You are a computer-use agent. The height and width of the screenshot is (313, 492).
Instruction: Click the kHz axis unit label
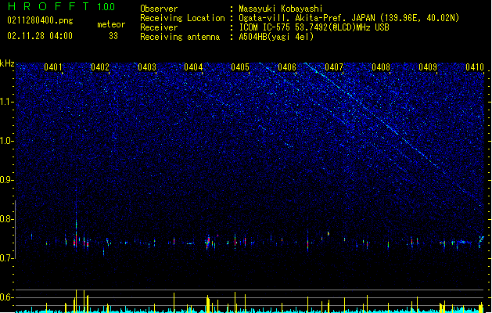pyautogui.click(x=7, y=63)
